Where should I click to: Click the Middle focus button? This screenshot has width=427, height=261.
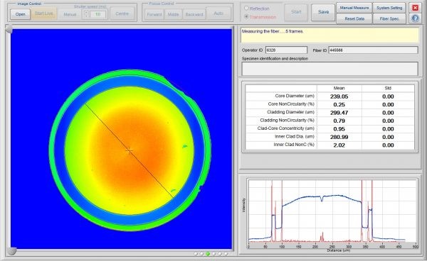tap(173, 14)
